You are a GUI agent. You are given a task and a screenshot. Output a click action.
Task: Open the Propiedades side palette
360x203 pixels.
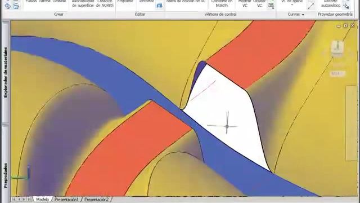[6, 175]
